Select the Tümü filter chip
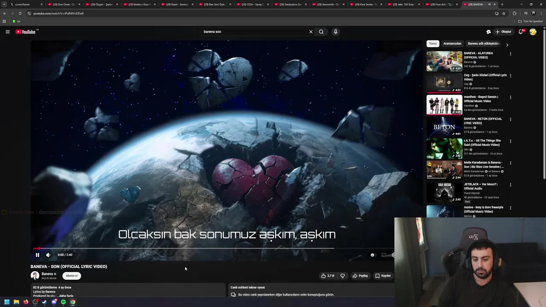This screenshot has width=546, height=307. click(x=433, y=43)
